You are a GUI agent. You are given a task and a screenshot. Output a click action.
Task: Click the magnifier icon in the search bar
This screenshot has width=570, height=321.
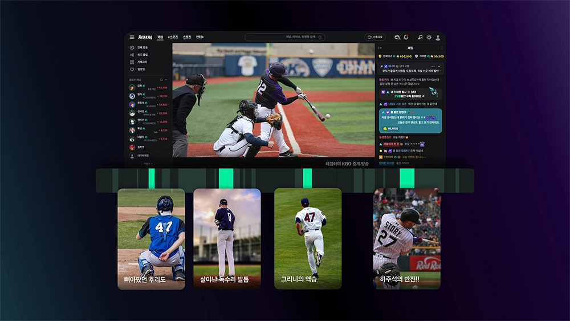point(320,37)
